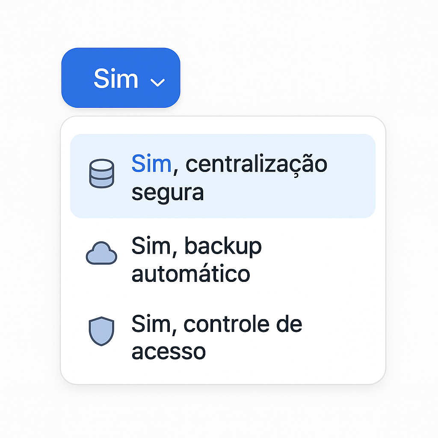The height and width of the screenshot is (438, 438).
Task: Click the blue highlighted "Sim" text in list
Action: [x=151, y=164]
